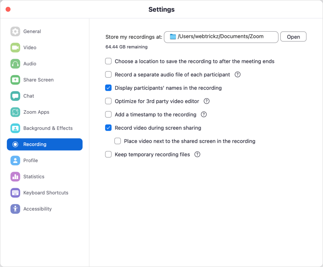Switch to the Profile settings tab
Screen dimensions: 323x267
point(31,161)
